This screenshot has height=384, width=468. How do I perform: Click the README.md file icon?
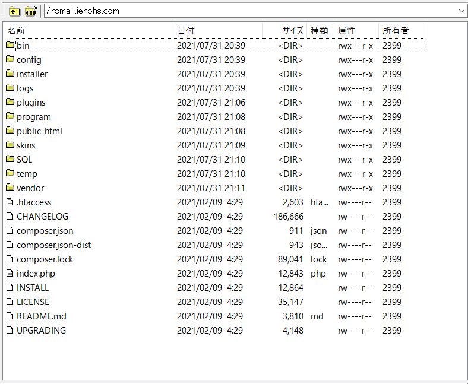coord(10,316)
